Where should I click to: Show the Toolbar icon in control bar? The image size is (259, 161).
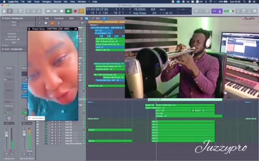click(x=21, y=11)
